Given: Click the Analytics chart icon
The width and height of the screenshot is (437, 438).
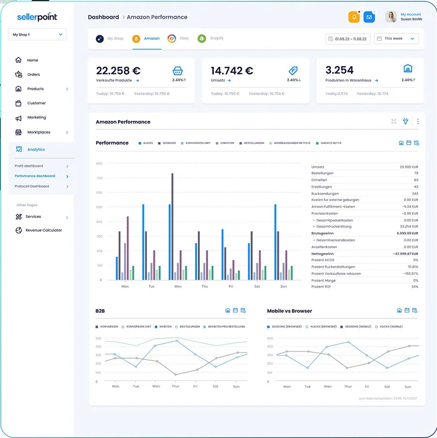Looking at the screenshot, I should point(19,149).
